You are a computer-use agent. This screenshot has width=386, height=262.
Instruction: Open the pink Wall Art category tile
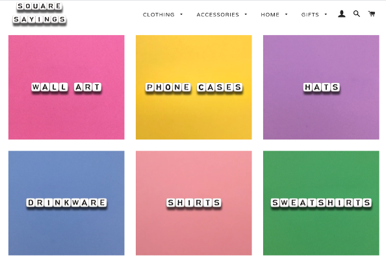coord(66,88)
